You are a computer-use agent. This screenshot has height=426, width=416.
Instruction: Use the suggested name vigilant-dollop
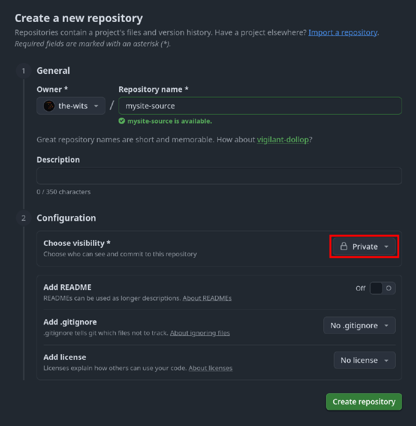282,140
